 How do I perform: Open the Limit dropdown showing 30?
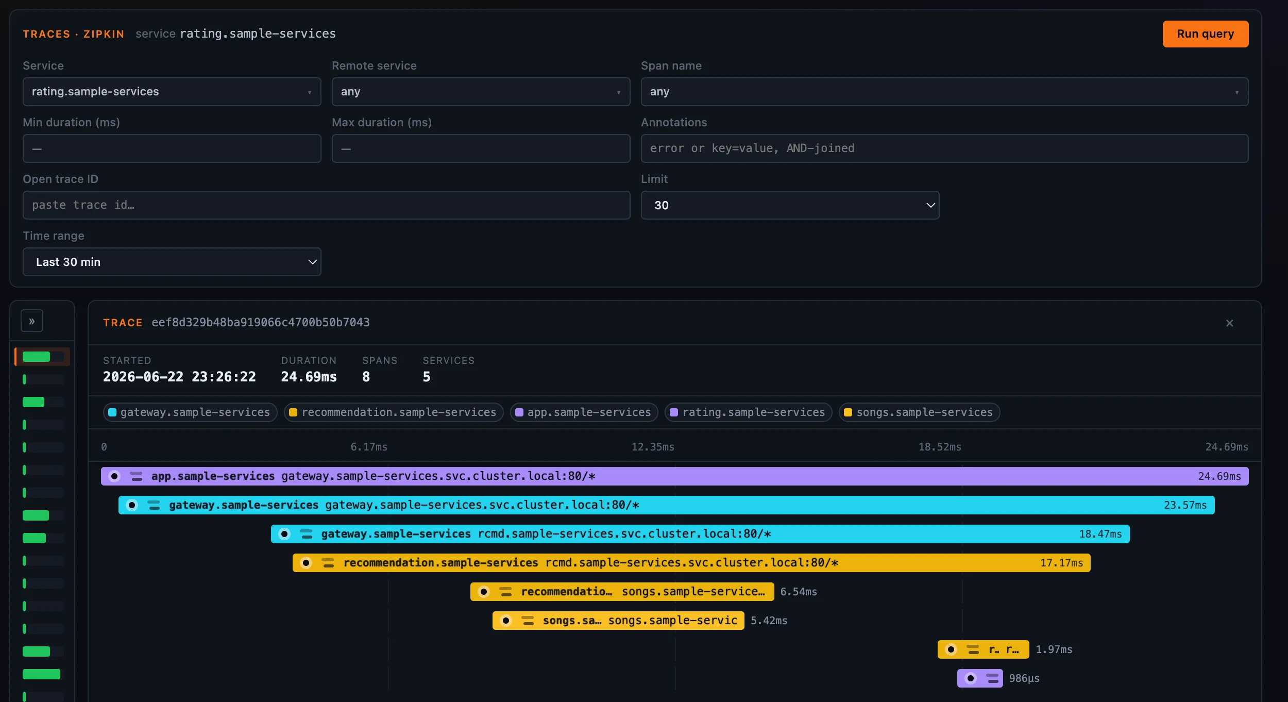(x=790, y=205)
